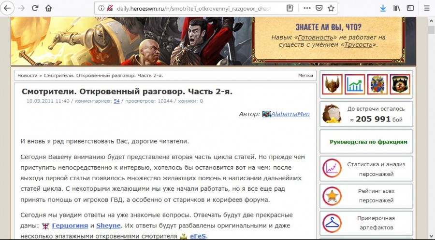The width and height of the screenshot is (435, 240).
Task: Open the page actions three-dot menu
Action: 307,8
